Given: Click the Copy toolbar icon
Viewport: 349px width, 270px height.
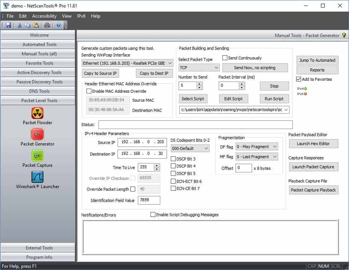Looking at the screenshot, I should point(28,25).
